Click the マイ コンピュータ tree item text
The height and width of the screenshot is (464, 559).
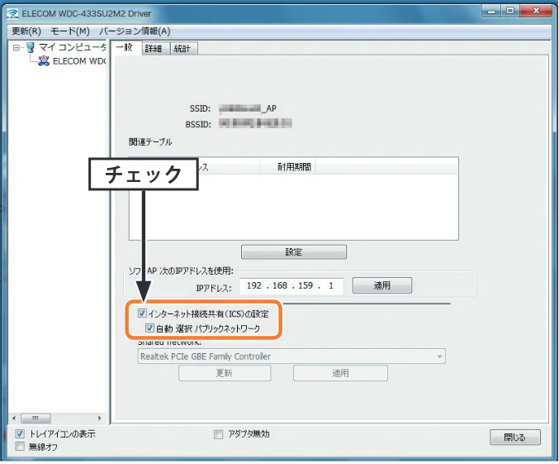pos(73,47)
